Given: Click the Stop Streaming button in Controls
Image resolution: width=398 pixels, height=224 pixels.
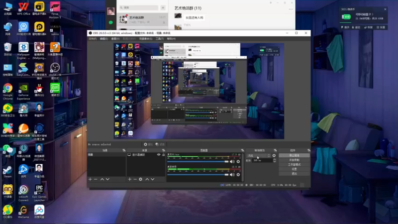Looking at the screenshot, I should coord(294,155).
